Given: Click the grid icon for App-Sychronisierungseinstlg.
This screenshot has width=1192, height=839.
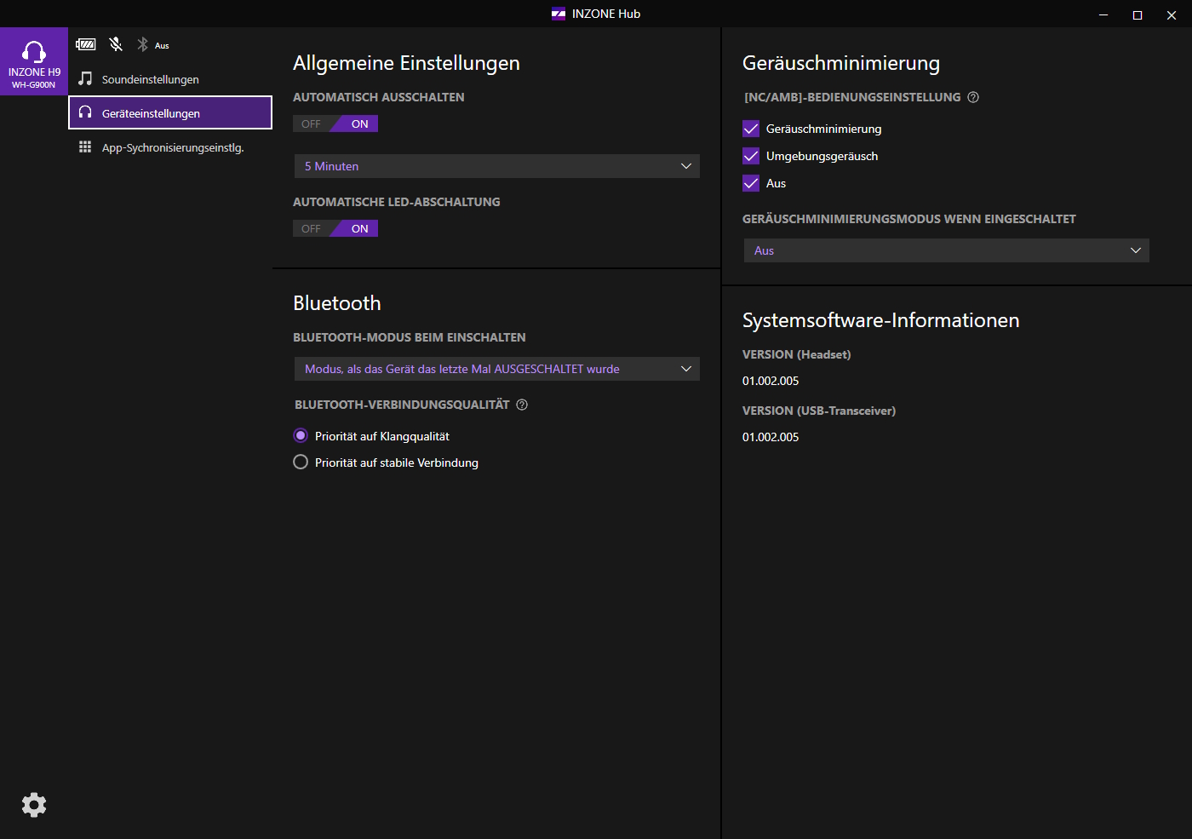Looking at the screenshot, I should point(85,147).
